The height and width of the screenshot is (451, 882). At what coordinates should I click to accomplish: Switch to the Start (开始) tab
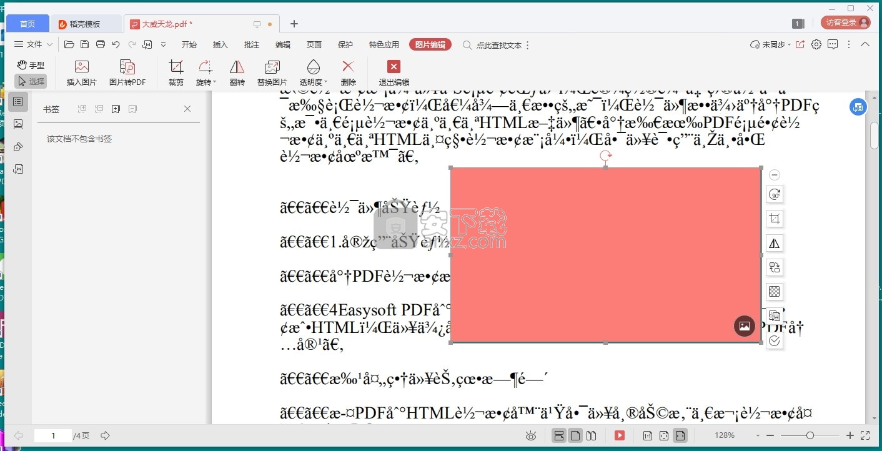(x=189, y=45)
